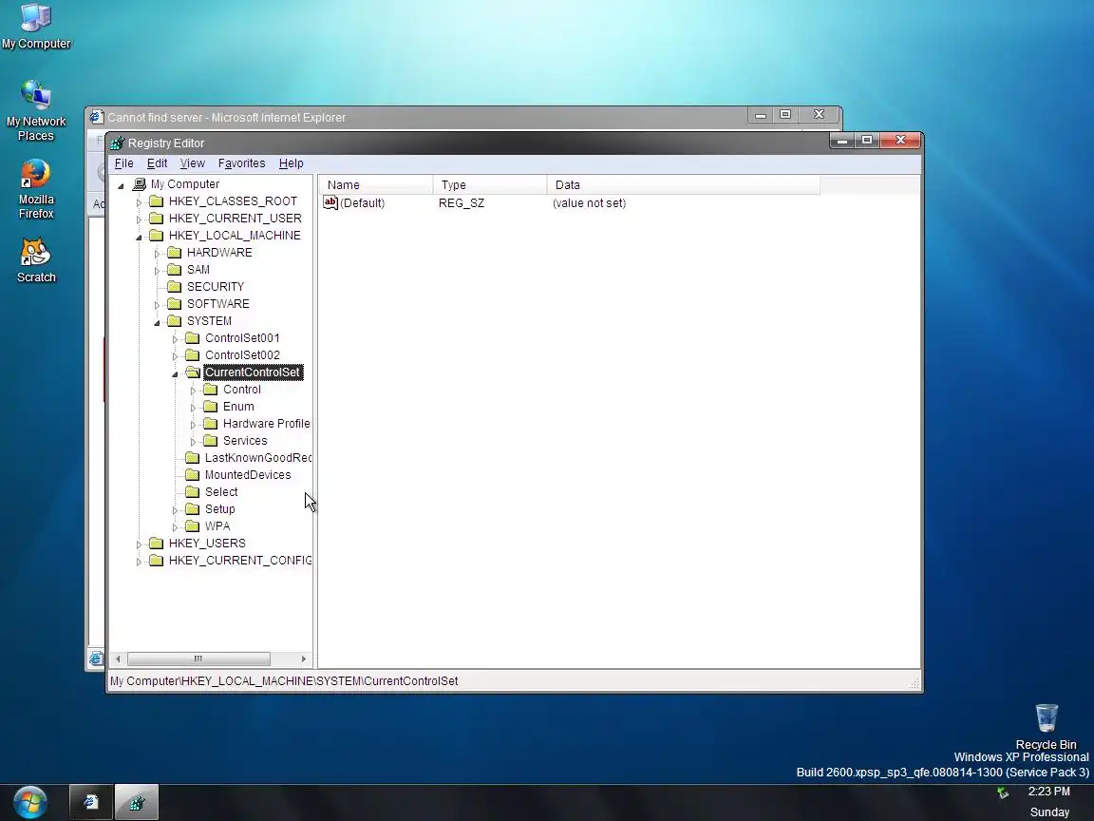
Task: Switch to Internet Explorer taskbar button
Action: [91, 802]
